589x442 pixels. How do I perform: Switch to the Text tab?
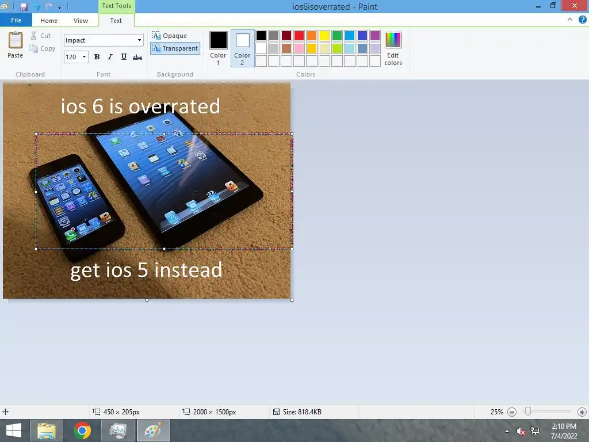(x=116, y=21)
